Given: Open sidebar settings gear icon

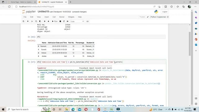Looking at the screenshot, I should point(196,104).
